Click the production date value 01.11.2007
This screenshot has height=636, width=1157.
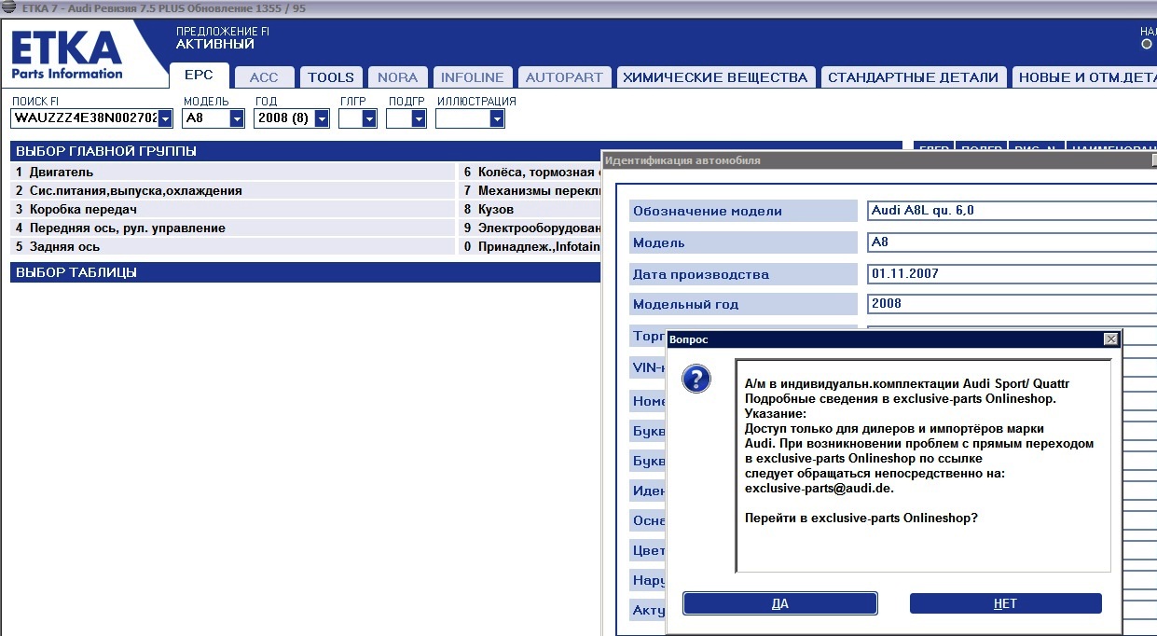1012,274
